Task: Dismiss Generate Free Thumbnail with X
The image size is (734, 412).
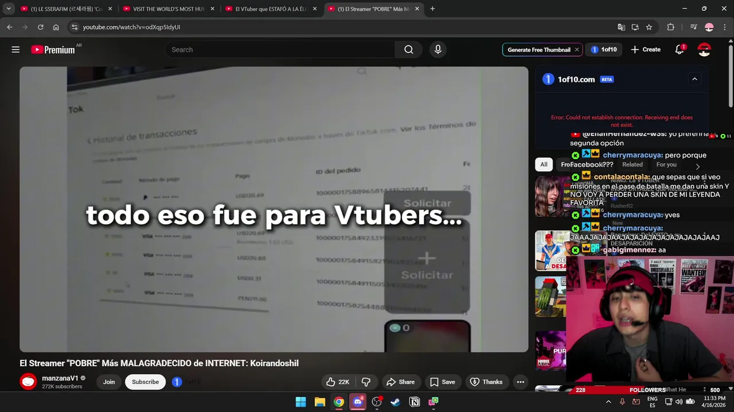Action: 577,50
